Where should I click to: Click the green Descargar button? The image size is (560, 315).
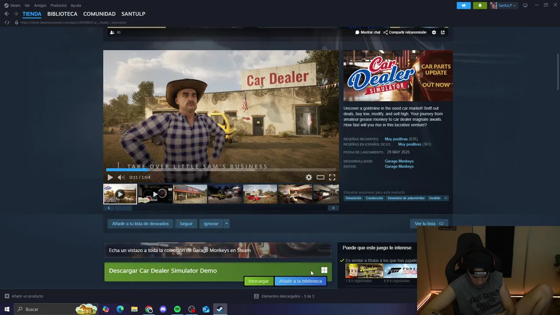(x=259, y=281)
